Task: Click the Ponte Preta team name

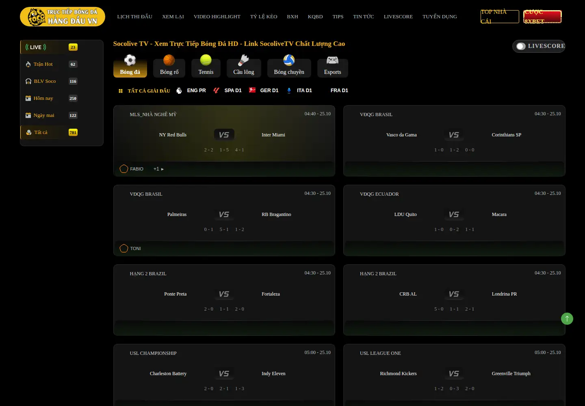Action: point(175,294)
